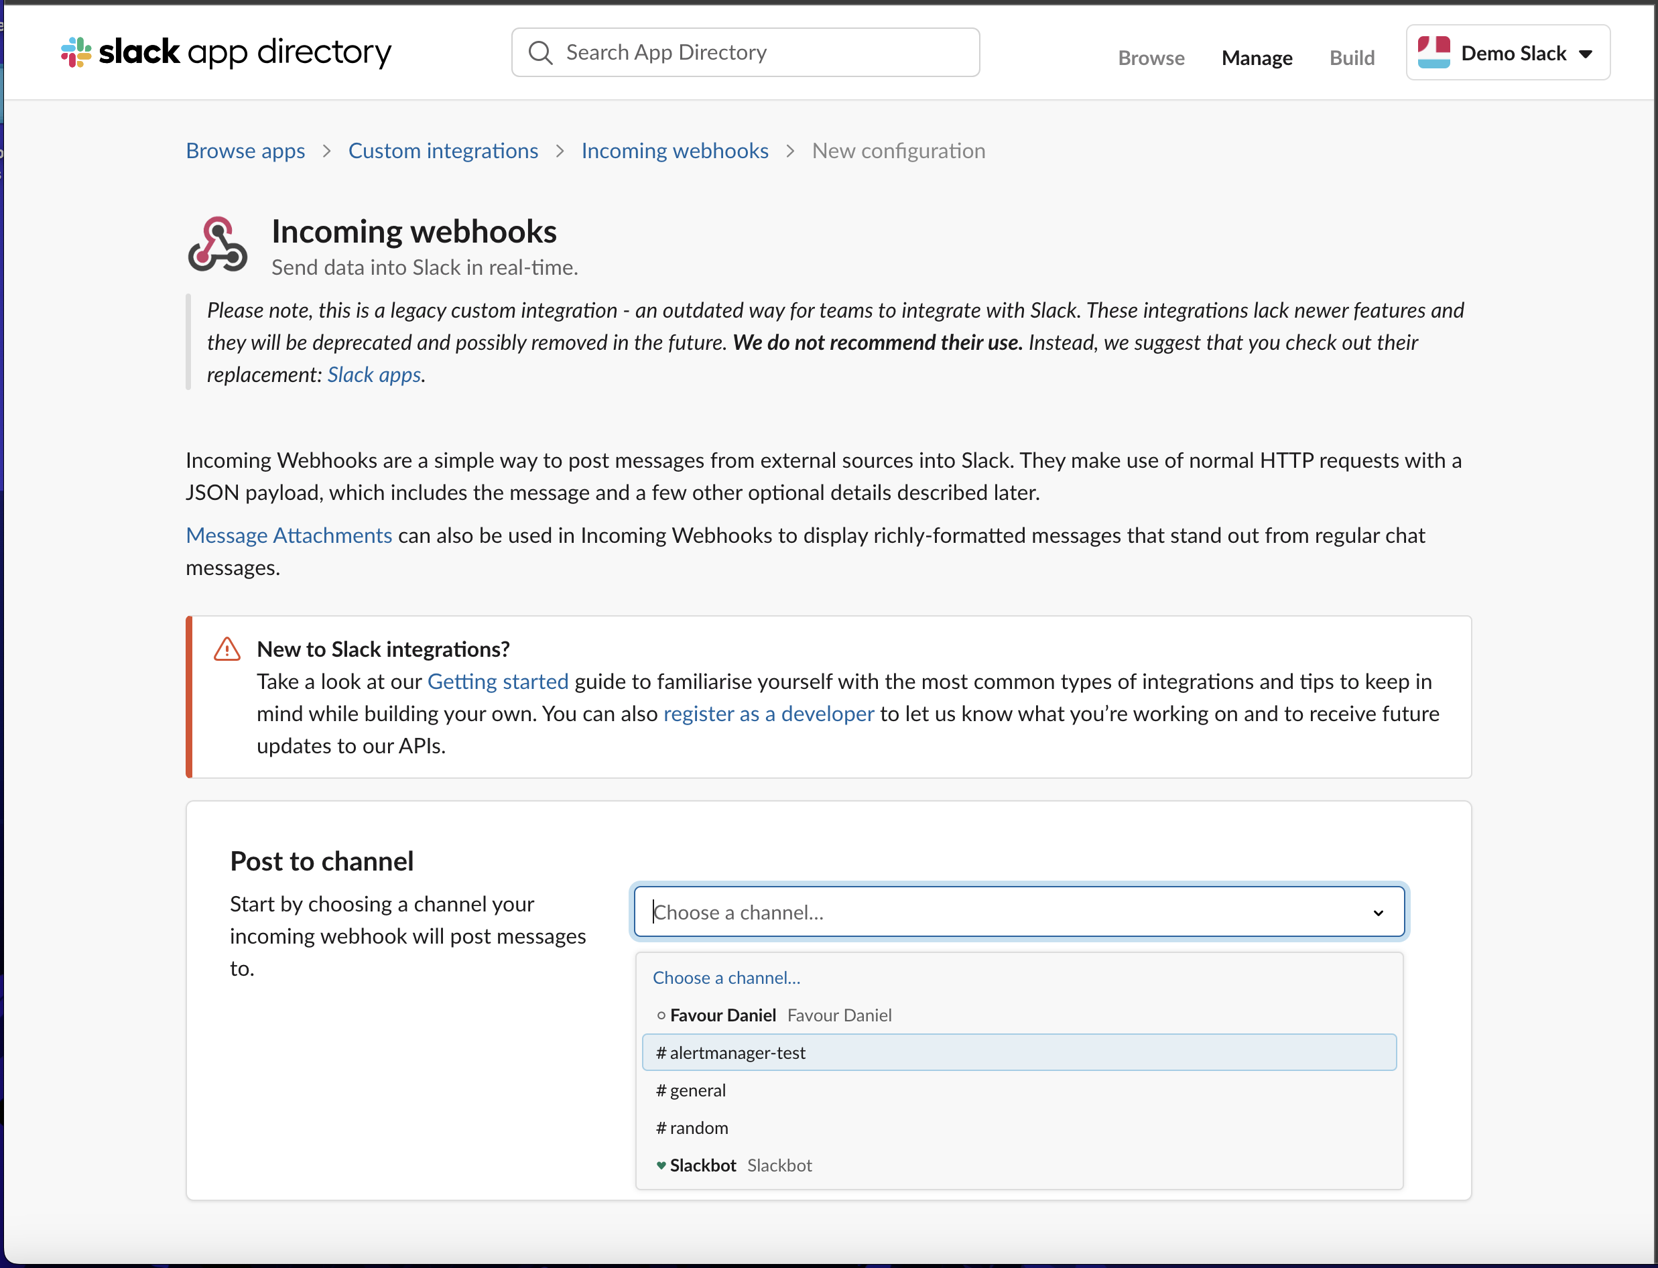Open the Browse navigation tab

point(1151,58)
